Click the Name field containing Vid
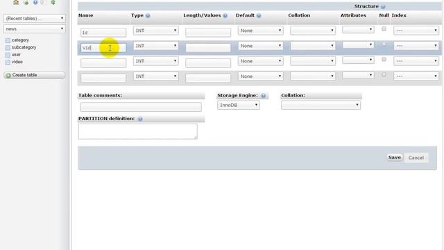The width and height of the screenshot is (444, 250). tap(103, 48)
